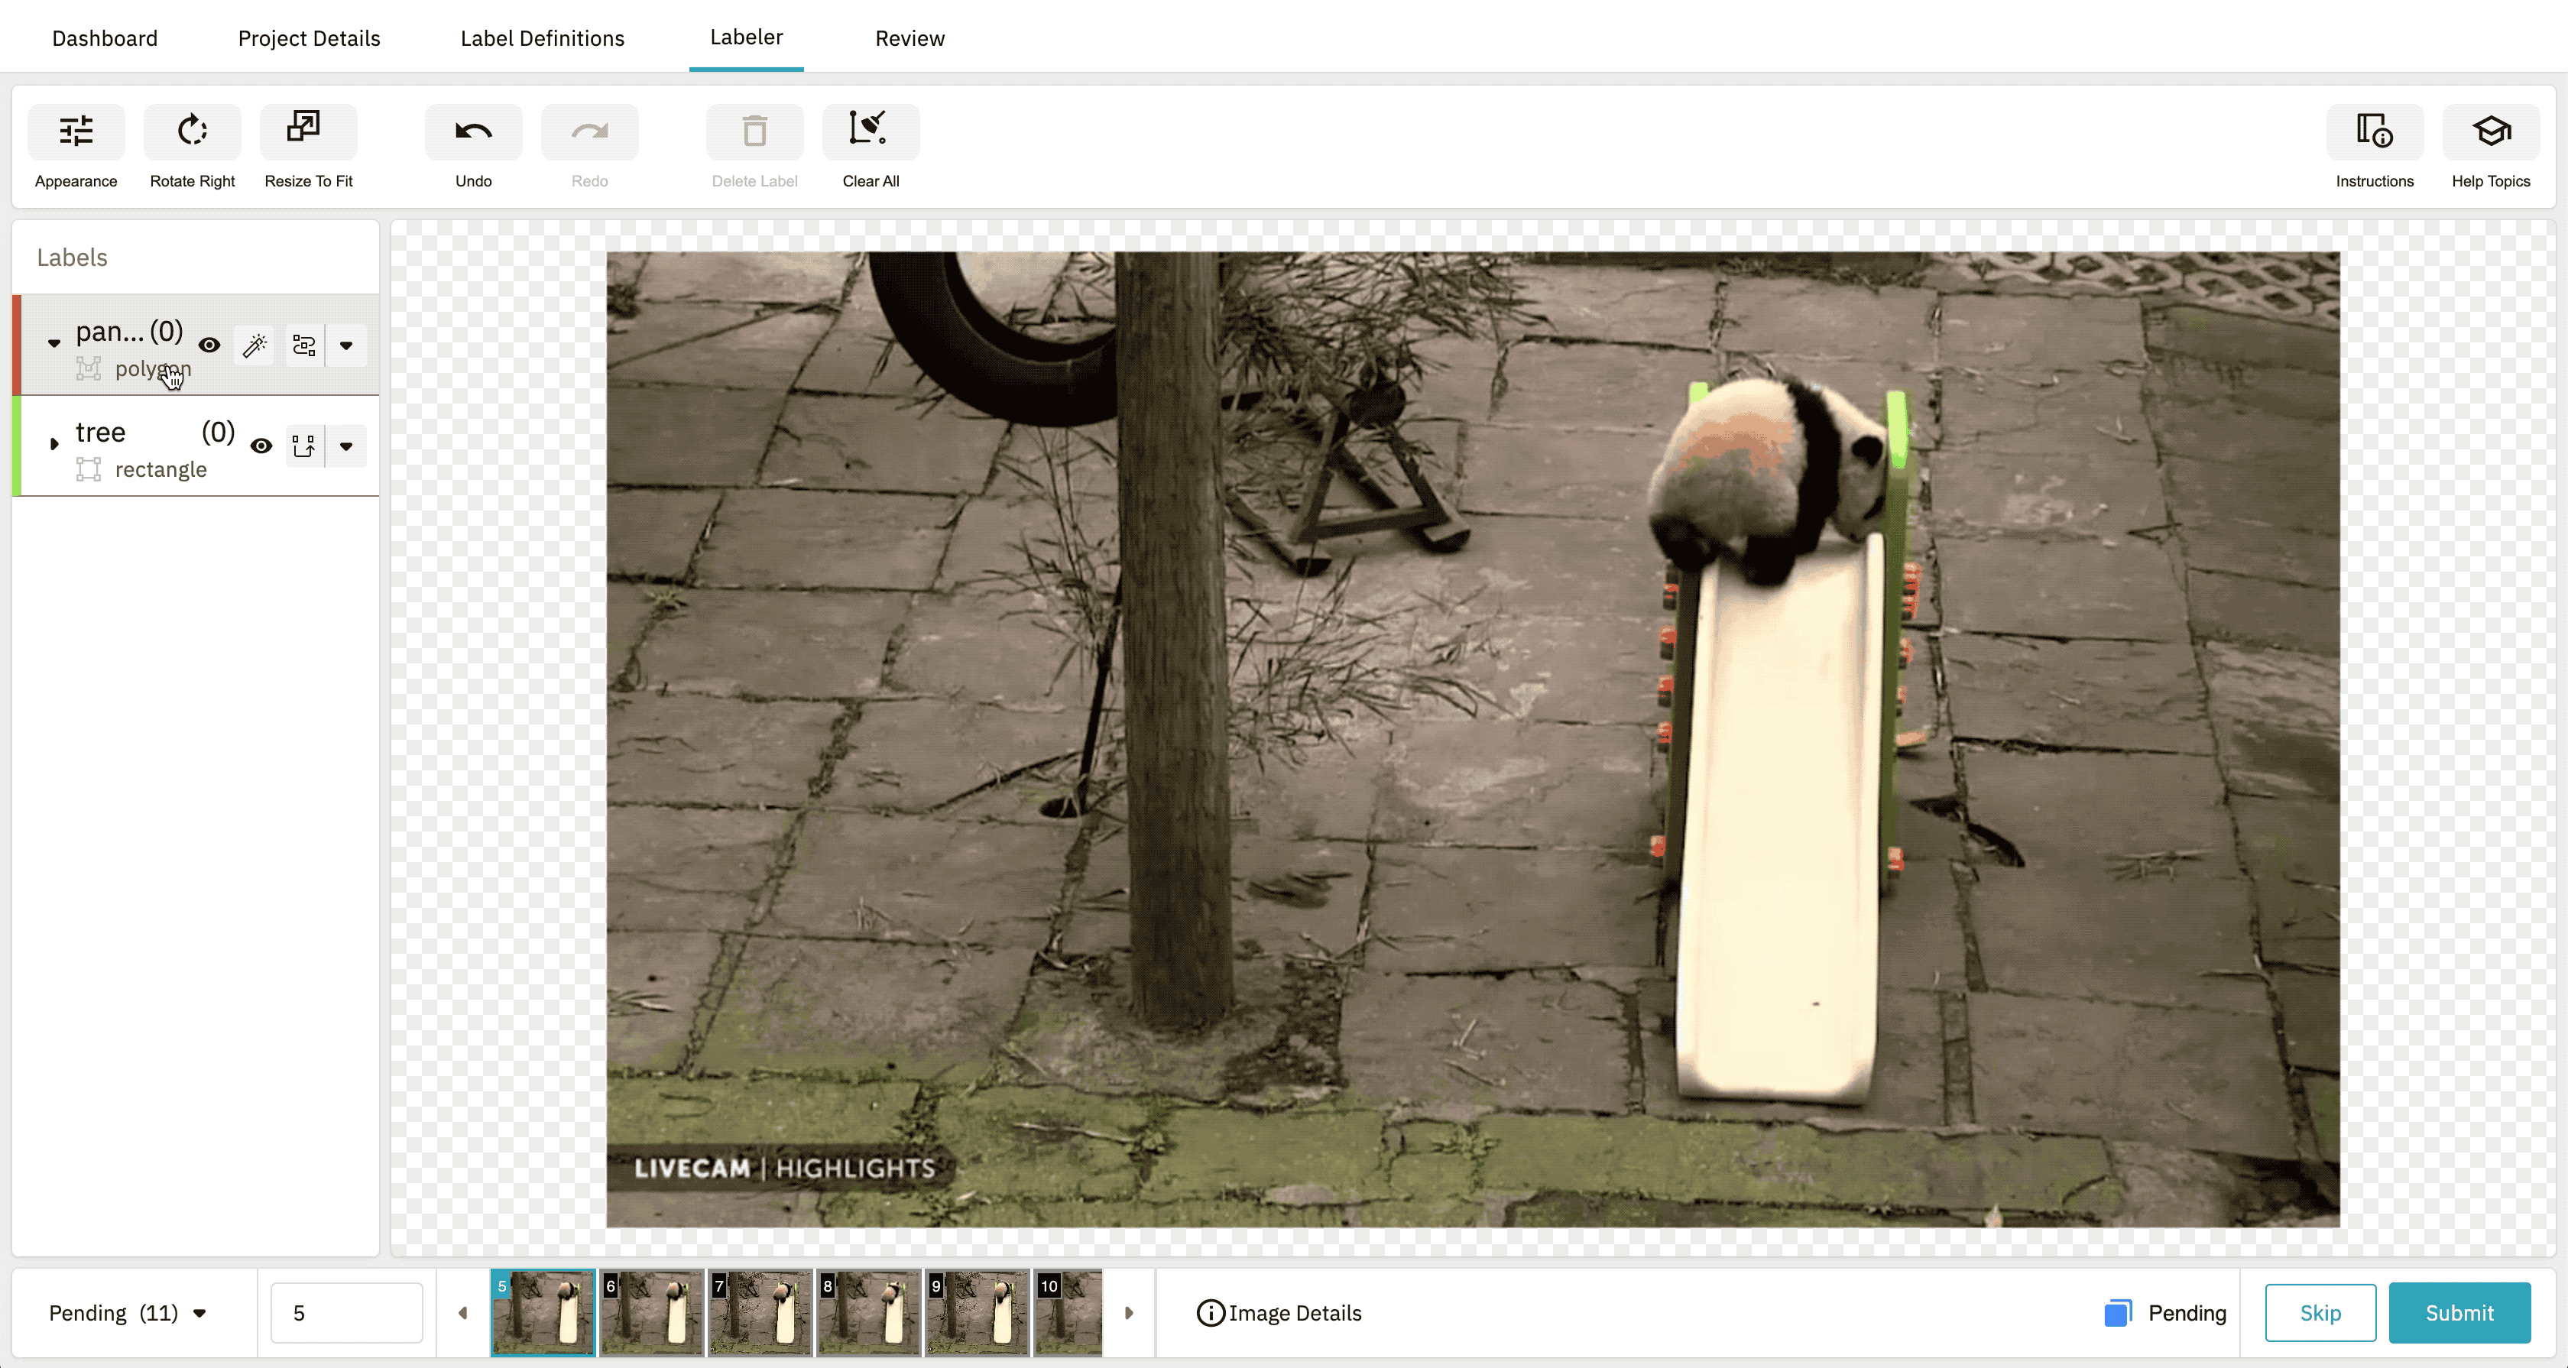Open the Project Details tab
Viewport: 2568px width, 1368px height.
coord(309,38)
